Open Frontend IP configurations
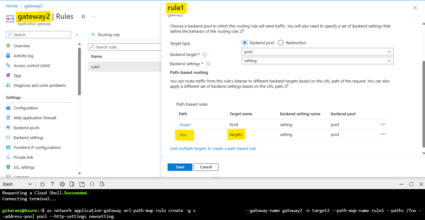The image size is (425, 220). (37, 147)
